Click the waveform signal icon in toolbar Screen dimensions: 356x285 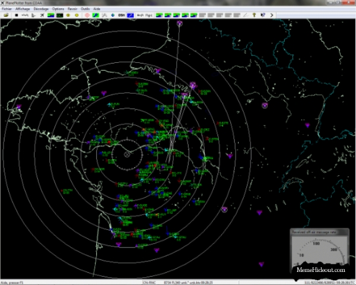24,15
